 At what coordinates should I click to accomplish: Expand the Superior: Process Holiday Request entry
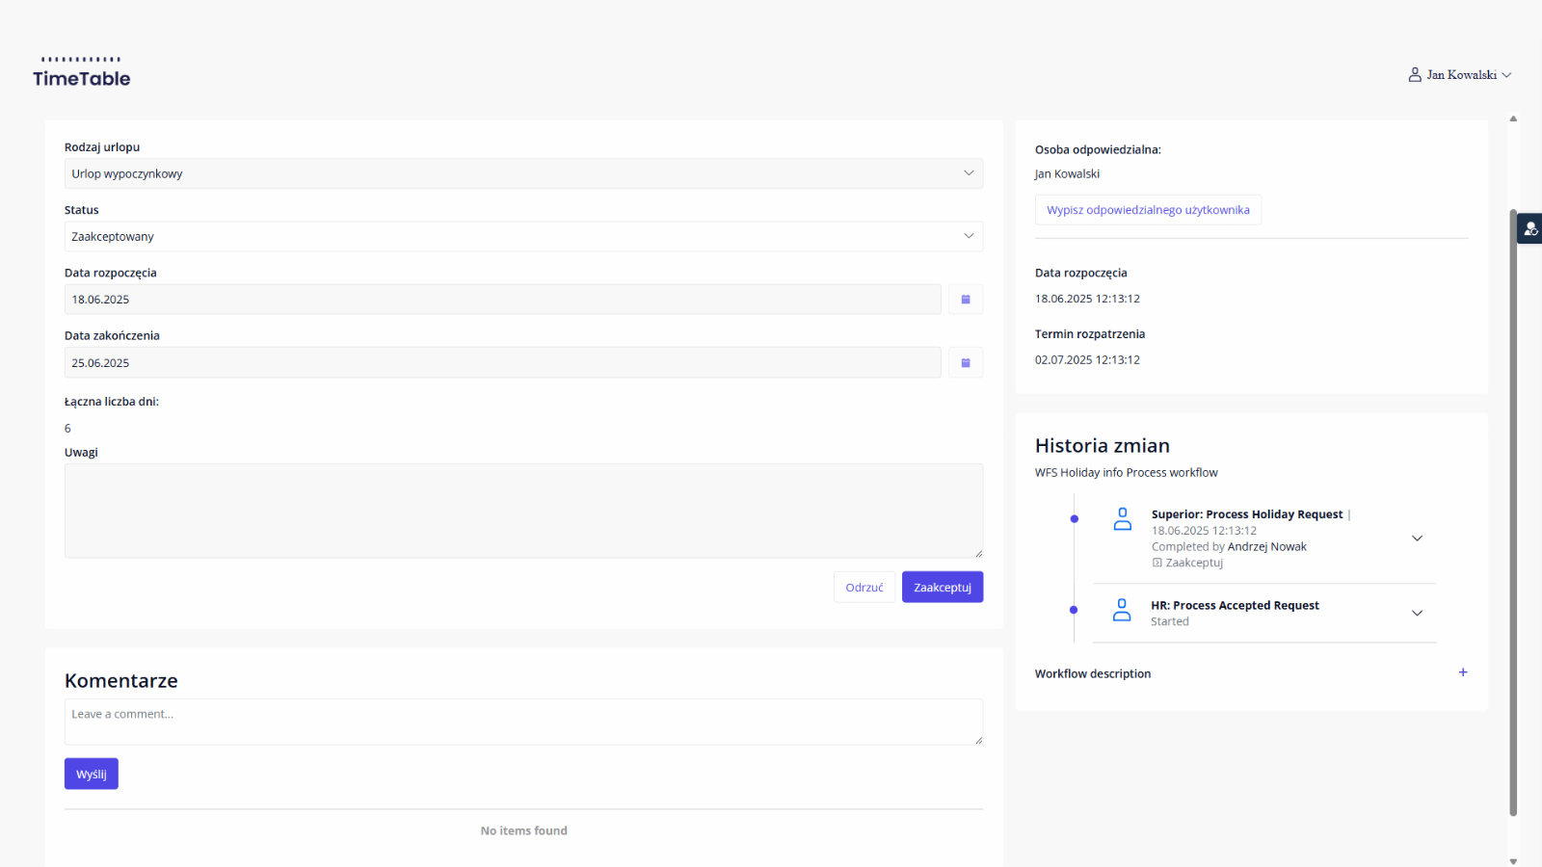point(1417,539)
